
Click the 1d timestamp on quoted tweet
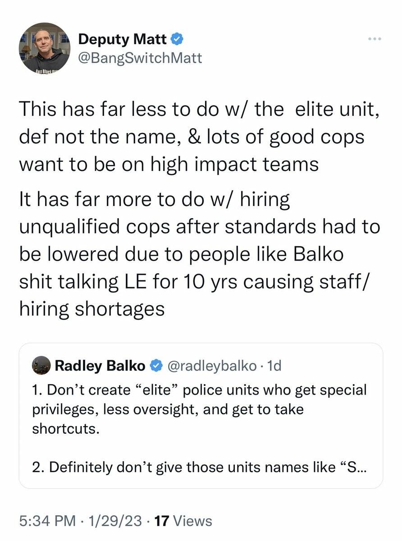tap(274, 366)
